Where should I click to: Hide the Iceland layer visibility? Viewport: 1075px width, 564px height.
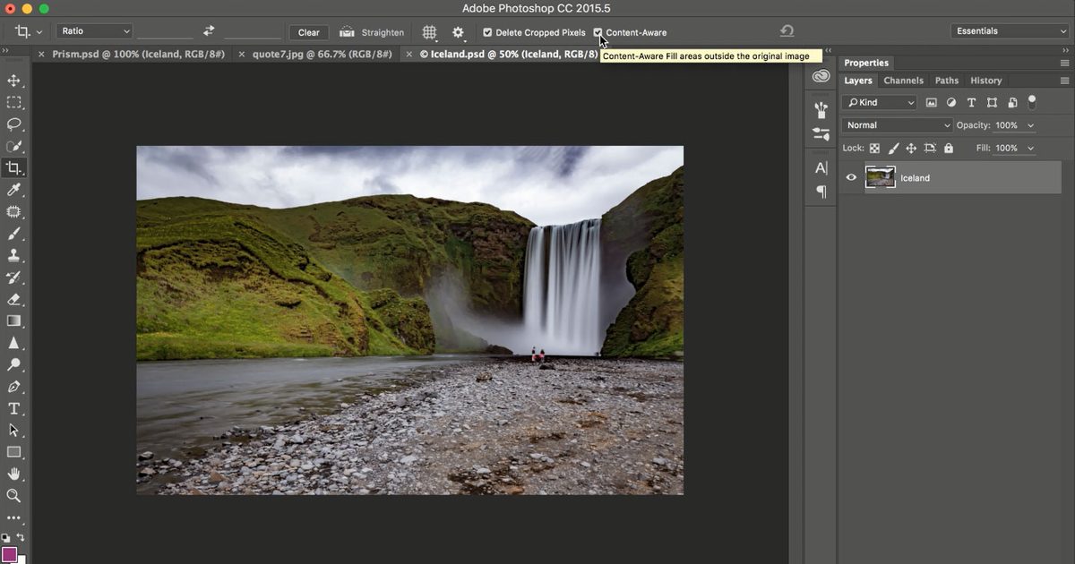(851, 177)
